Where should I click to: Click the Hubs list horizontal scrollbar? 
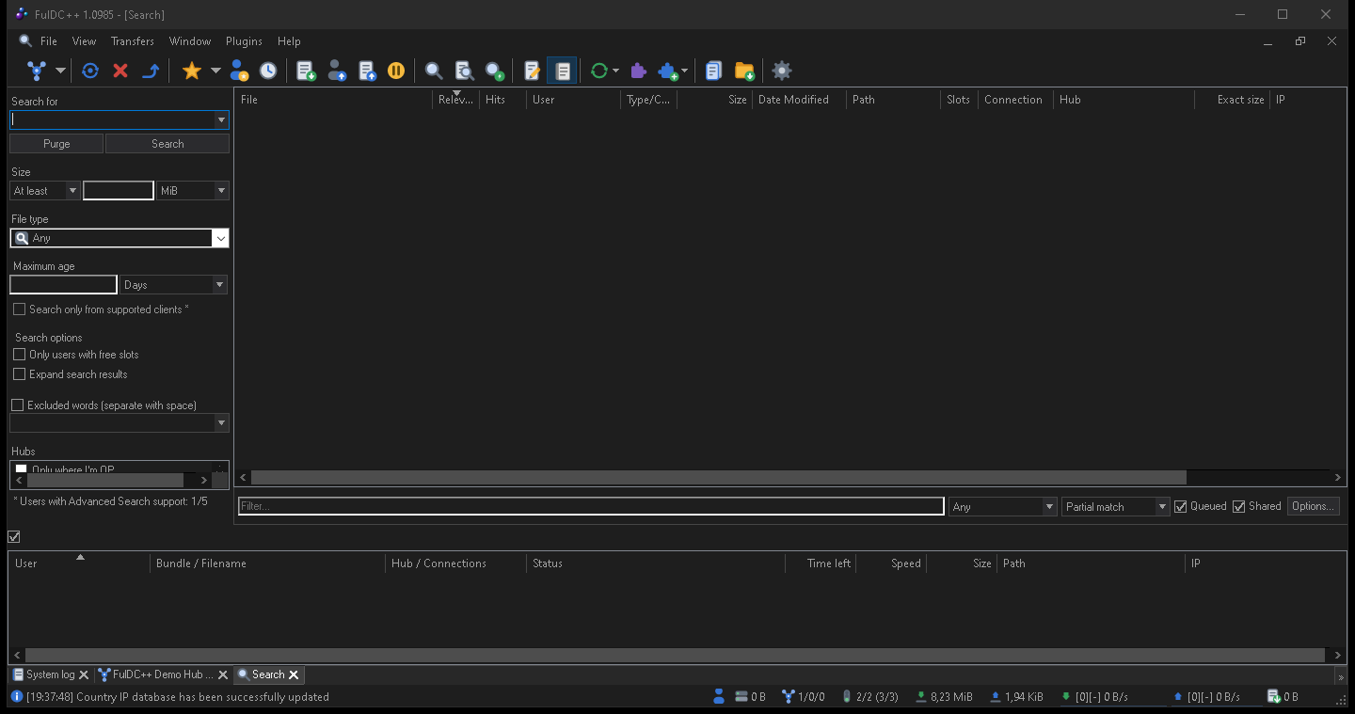(x=104, y=480)
